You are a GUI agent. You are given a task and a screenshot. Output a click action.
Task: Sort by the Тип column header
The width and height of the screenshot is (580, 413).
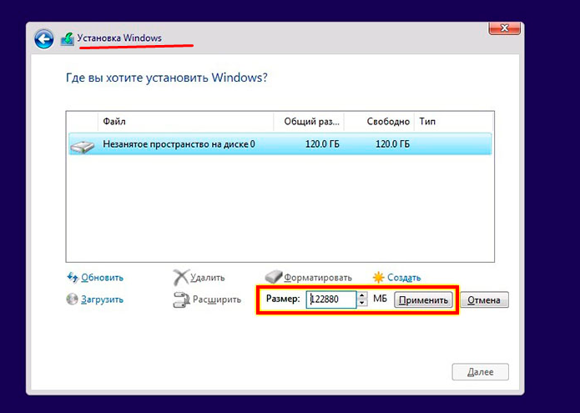(x=454, y=122)
